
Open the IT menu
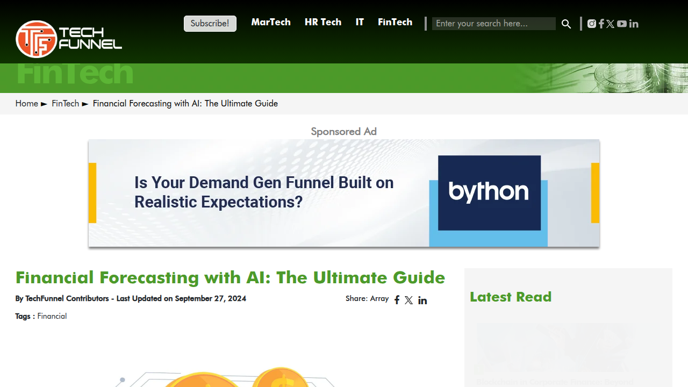coord(360,22)
